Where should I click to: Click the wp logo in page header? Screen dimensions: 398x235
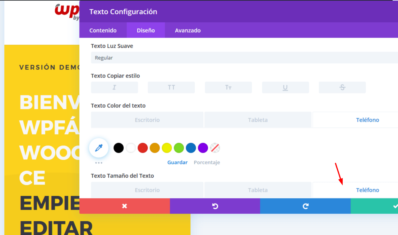[67, 11]
